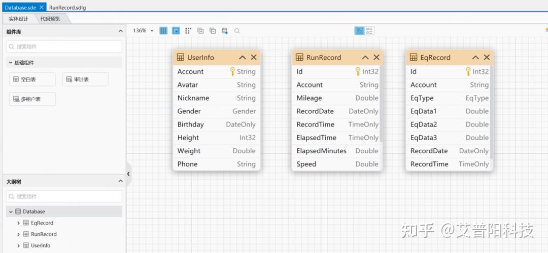Expand the RunRecord tree node
This screenshot has height=253, width=548.
[19, 234]
